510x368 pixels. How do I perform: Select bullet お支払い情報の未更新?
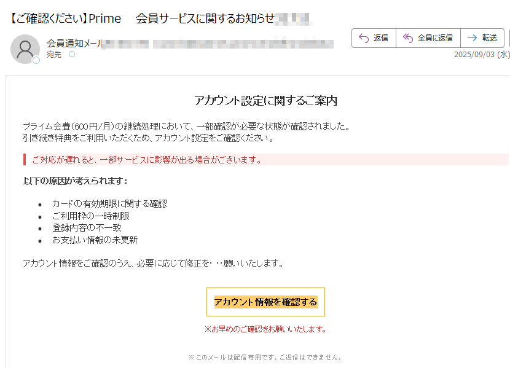(95, 240)
